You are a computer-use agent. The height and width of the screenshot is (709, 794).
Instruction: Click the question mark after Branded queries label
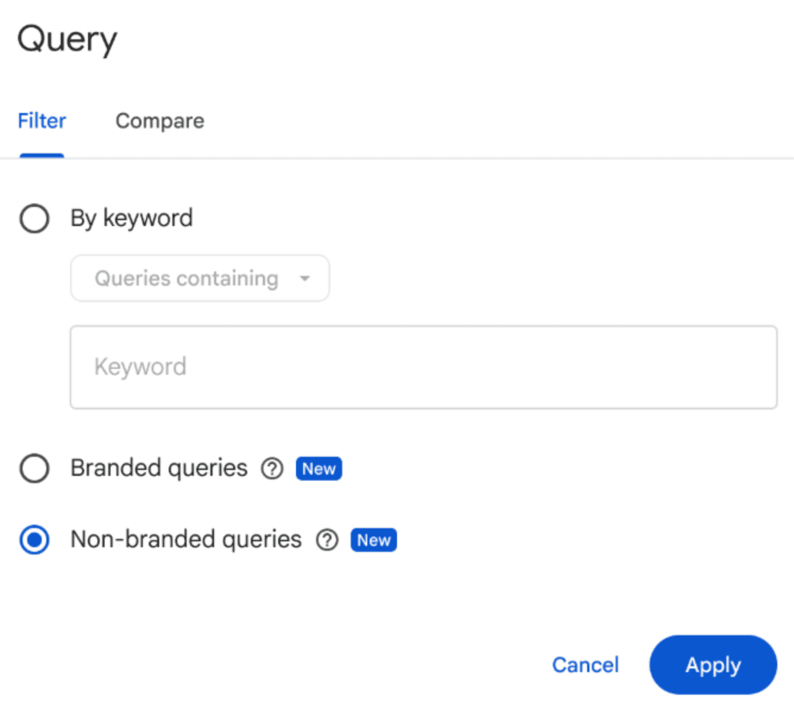point(272,469)
